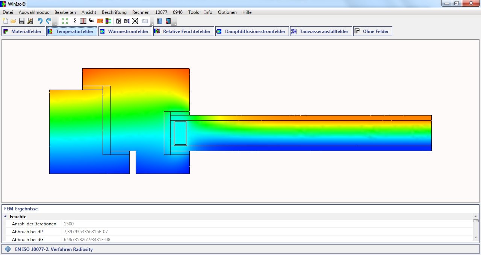Click the first frame calculation icon
The height and width of the screenshot is (255, 481).
pyautogui.click(x=118, y=21)
